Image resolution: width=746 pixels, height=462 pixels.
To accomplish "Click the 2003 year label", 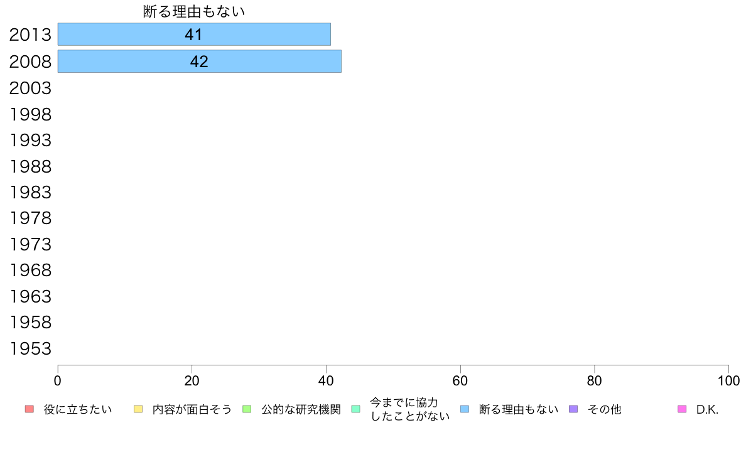I will pyautogui.click(x=30, y=88).
